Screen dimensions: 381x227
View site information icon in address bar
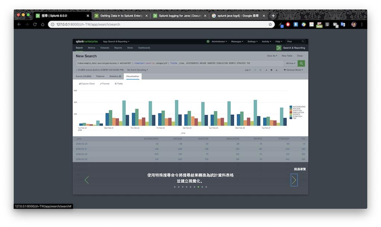[52, 24]
